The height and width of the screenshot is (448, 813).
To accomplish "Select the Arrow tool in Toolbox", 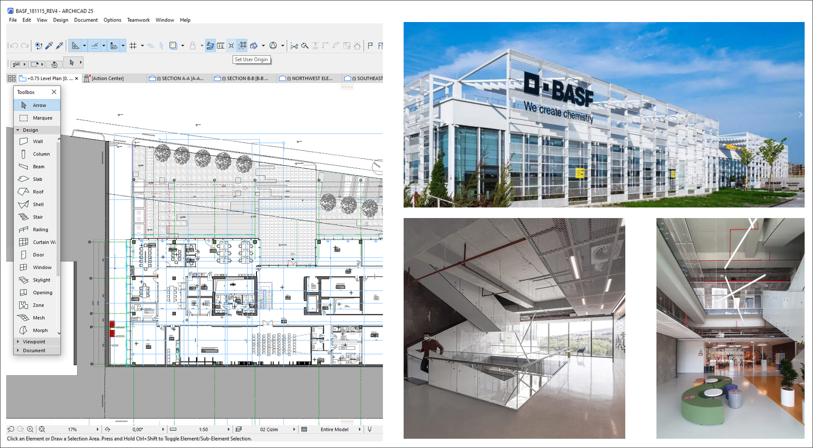I will [37, 105].
